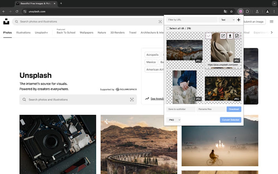Switch to the Illustrations tab
The width and height of the screenshot is (278, 174).
(x=23, y=32)
